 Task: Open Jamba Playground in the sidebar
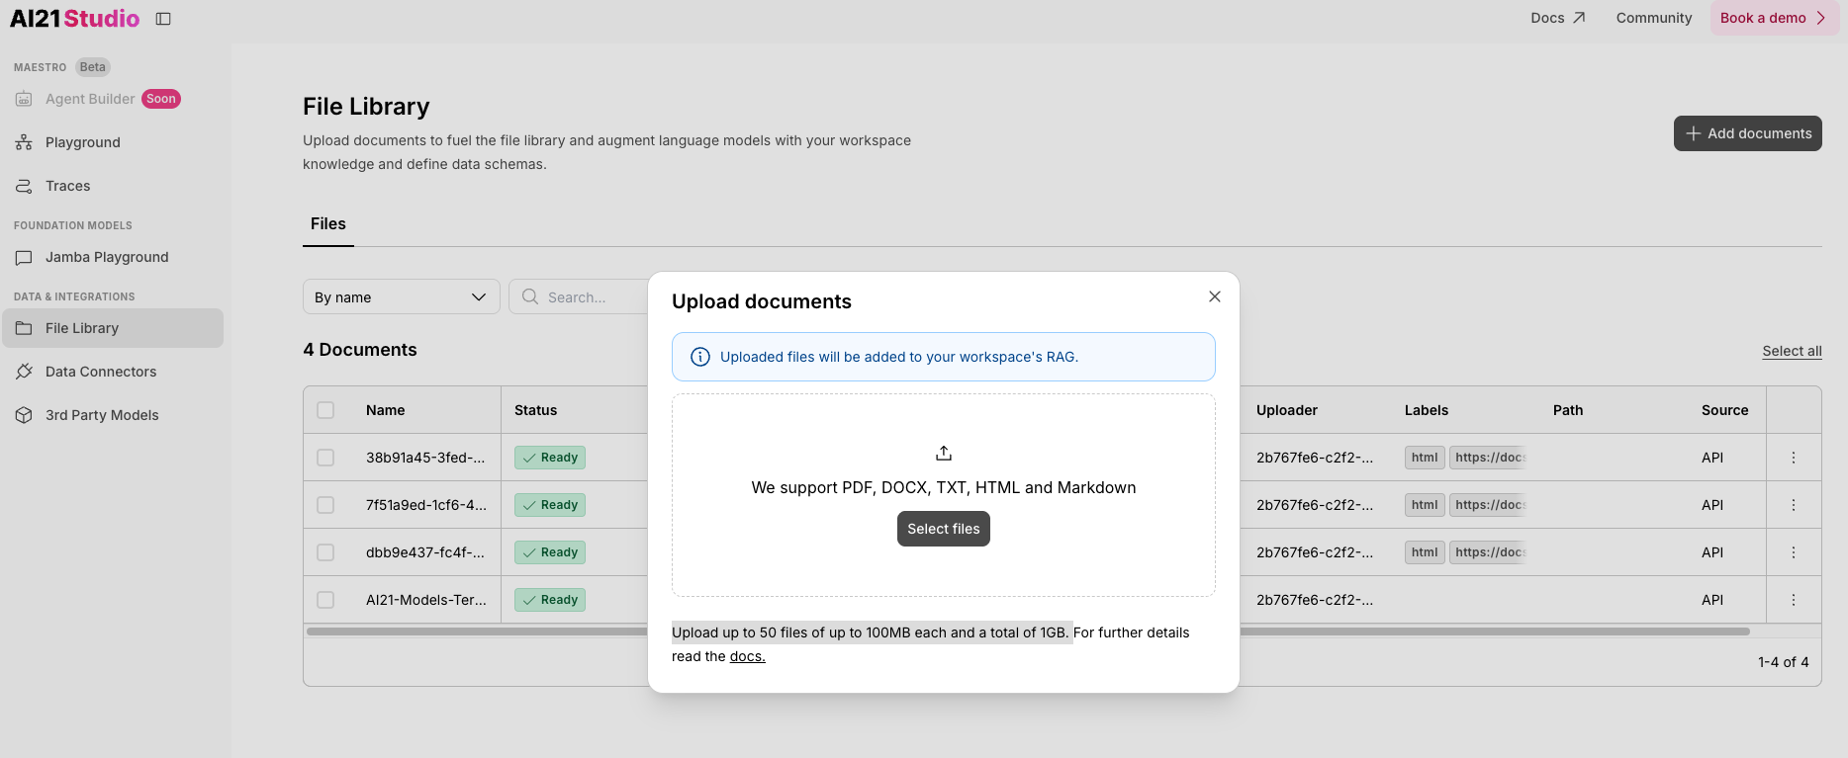pos(113,257)
